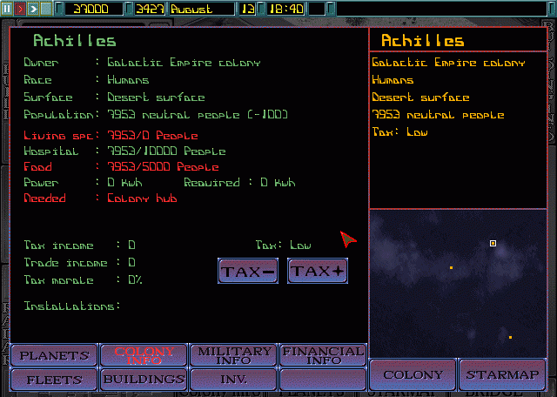Increase tax with the TAX+ button

point(318,271)
